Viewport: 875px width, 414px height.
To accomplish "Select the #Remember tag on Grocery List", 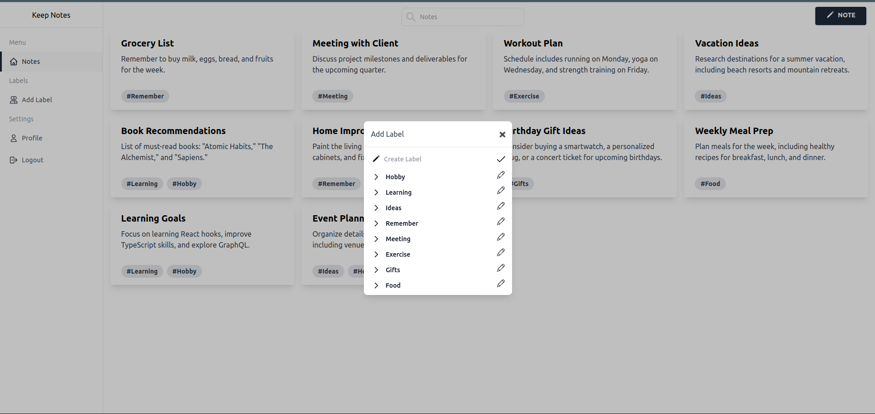I will click(145, 96).
